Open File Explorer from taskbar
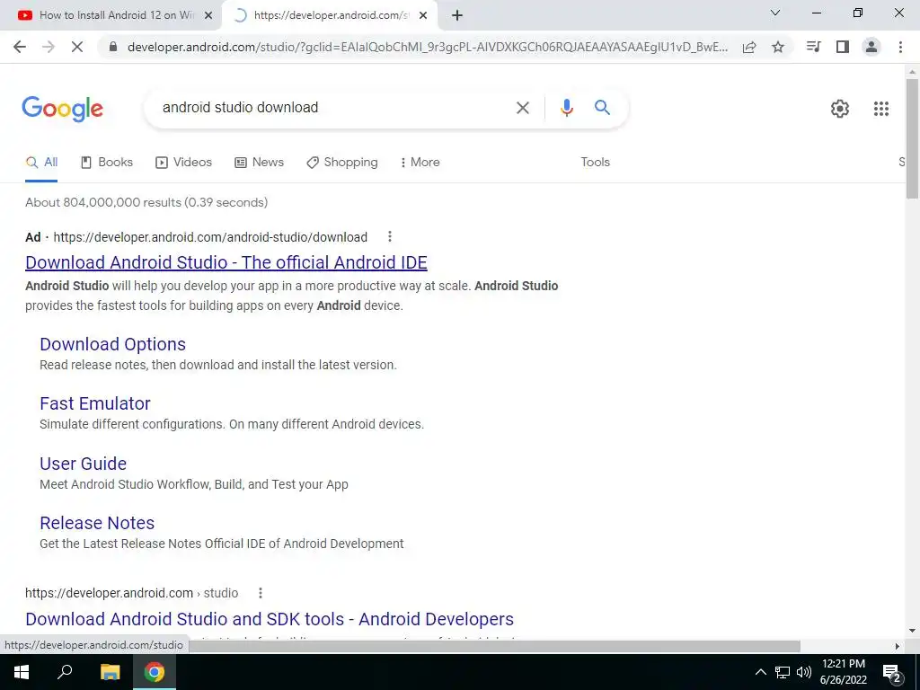This screenshot has width=920, height=690. (x=110, y=672)
